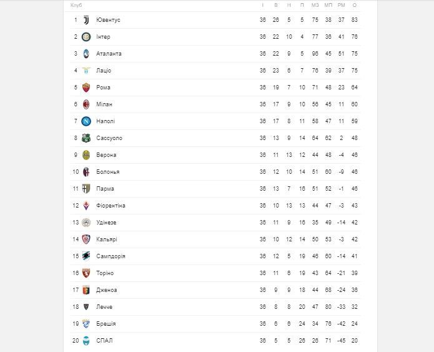
Task: Open the Болонья team link
Action: [x=107, y=172]
